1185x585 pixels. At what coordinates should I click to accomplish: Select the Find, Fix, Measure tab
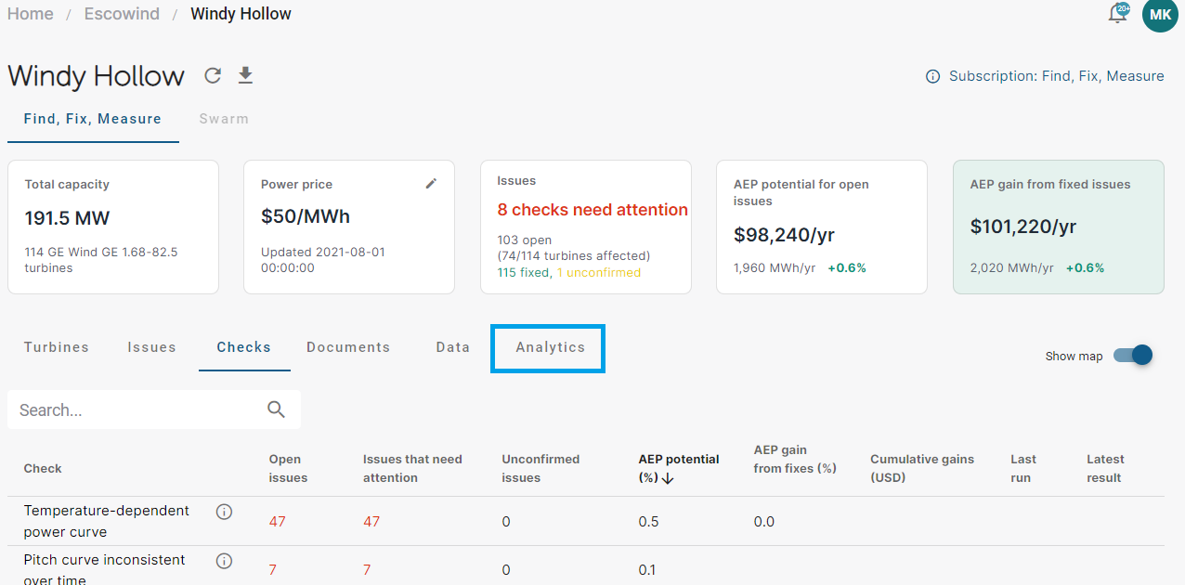tap(93, 119)
